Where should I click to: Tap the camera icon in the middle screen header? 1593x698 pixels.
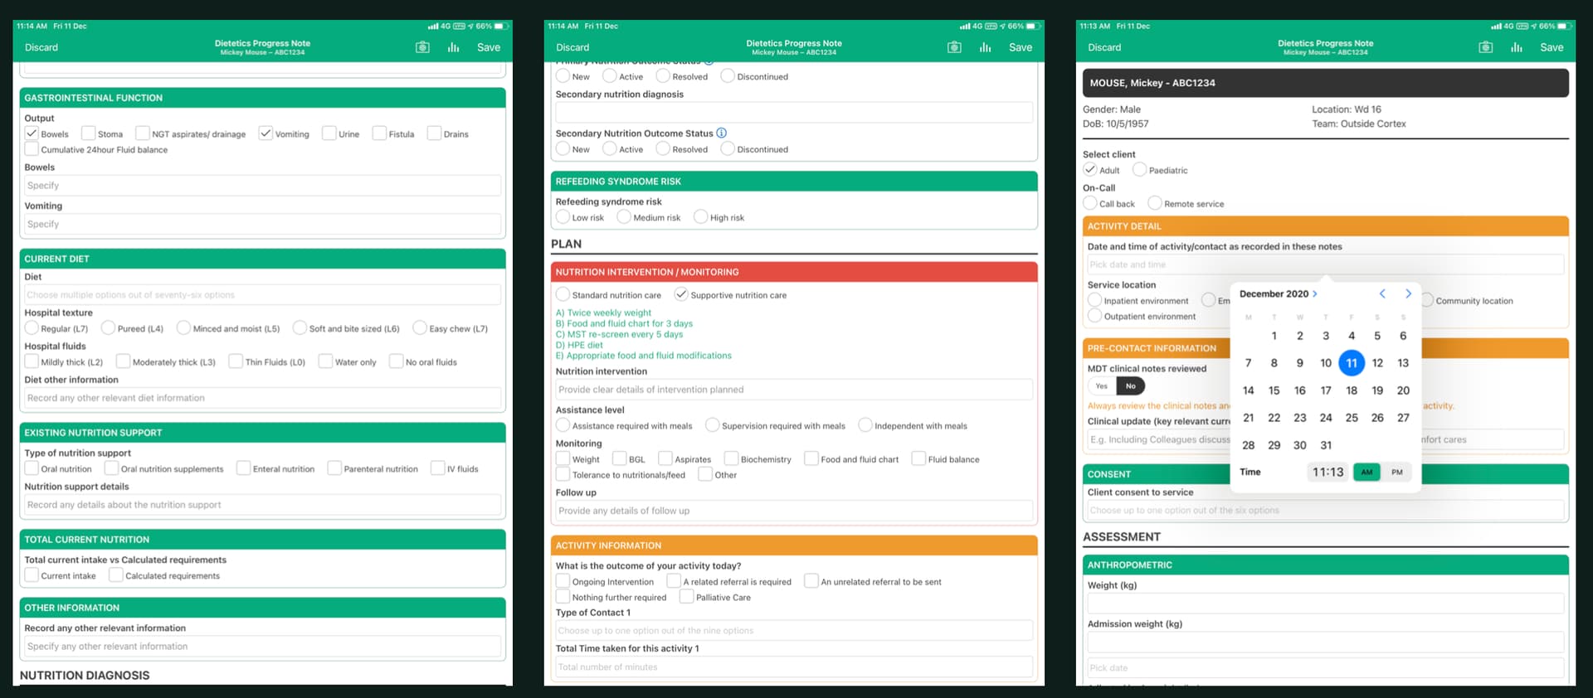point(954,47)
